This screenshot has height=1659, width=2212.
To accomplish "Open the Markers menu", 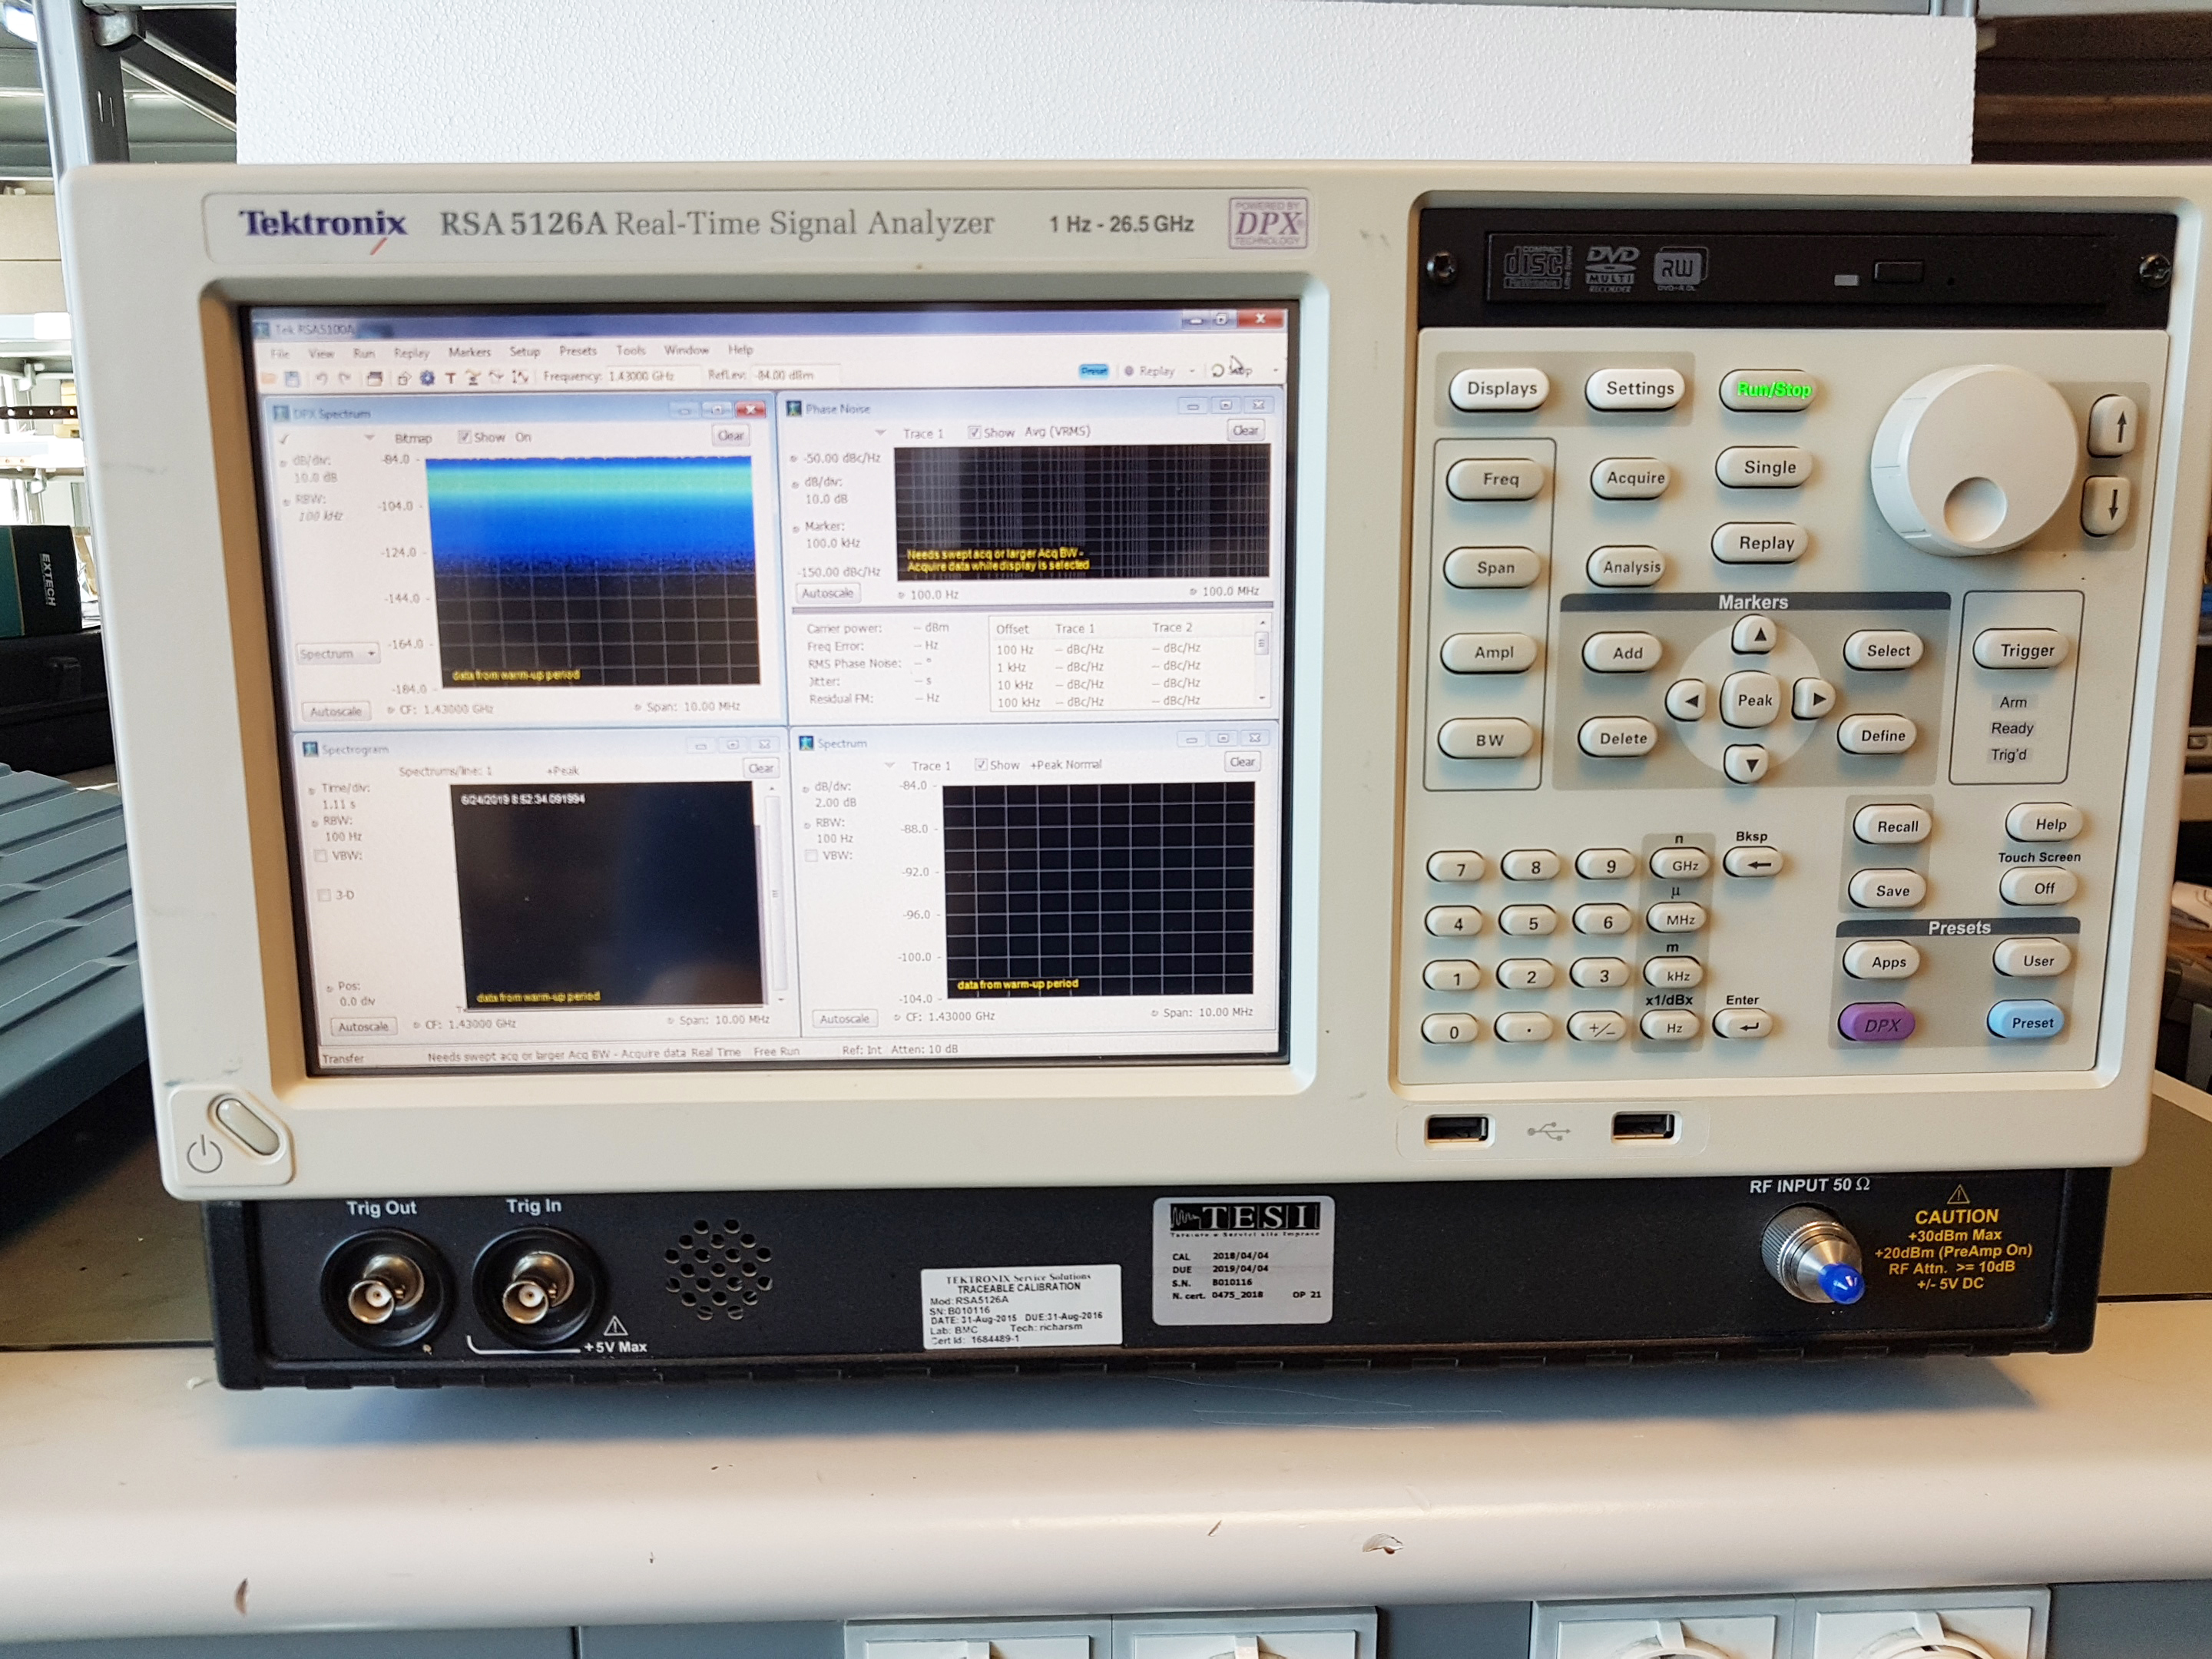I will coord(470,352).
